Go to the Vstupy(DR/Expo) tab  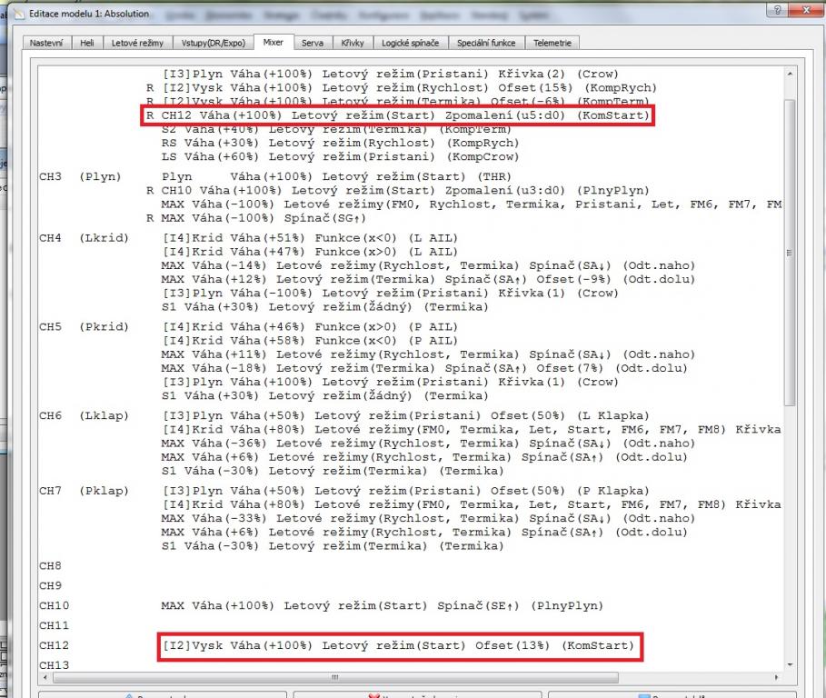(212, 43)
